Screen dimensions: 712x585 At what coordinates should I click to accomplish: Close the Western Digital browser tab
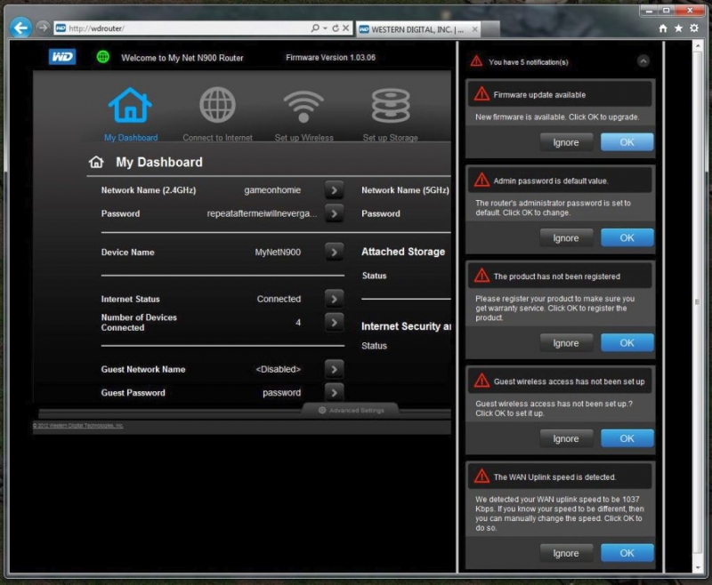pos(474,29)
